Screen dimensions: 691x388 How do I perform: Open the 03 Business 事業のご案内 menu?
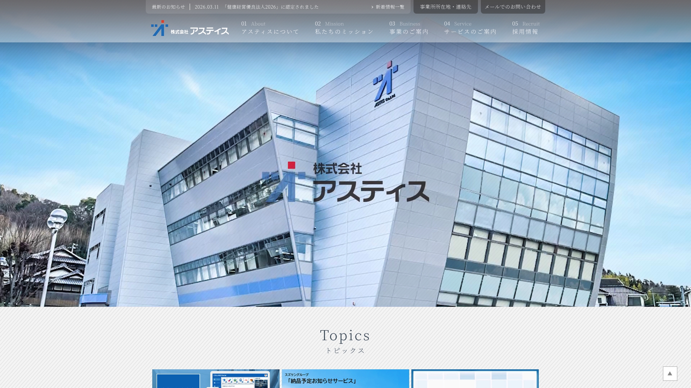click(409, 28)
